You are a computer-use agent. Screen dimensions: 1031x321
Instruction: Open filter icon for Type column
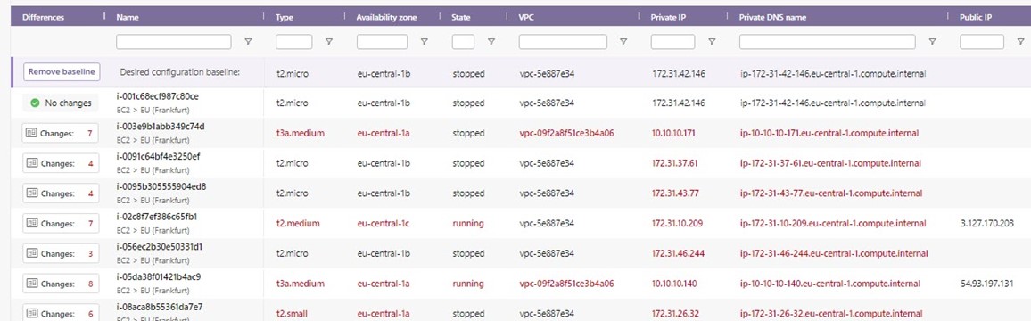click(x=329, y=41)
